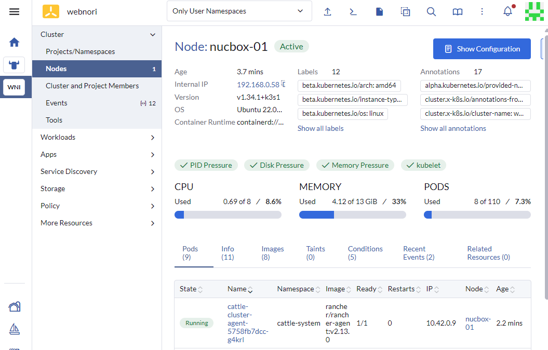The image size is (548, 350).
Task: Open Events in the Cluster menu
Action: [57, 103]
